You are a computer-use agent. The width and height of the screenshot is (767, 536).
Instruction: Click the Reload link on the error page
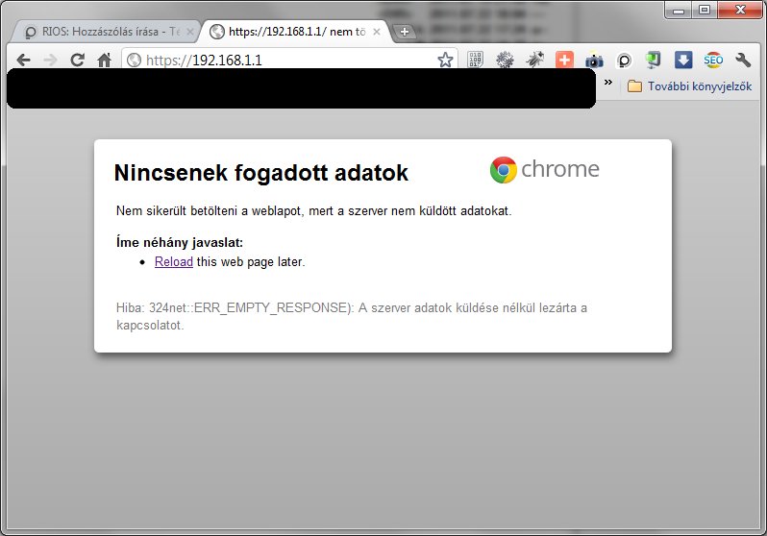tap(174, 261)
